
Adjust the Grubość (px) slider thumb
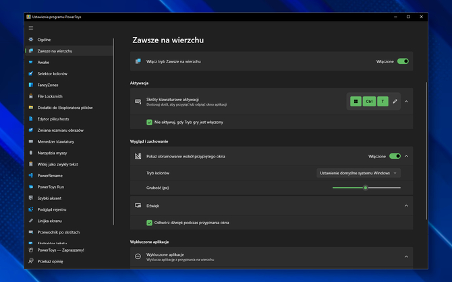pos(366,188)
